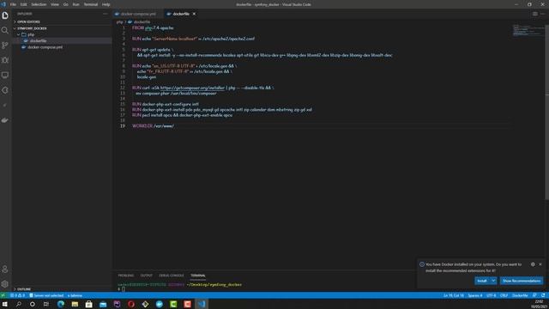
Task: Change file encoding UTF-8 in status bar
Action: (x=491, y=295)
